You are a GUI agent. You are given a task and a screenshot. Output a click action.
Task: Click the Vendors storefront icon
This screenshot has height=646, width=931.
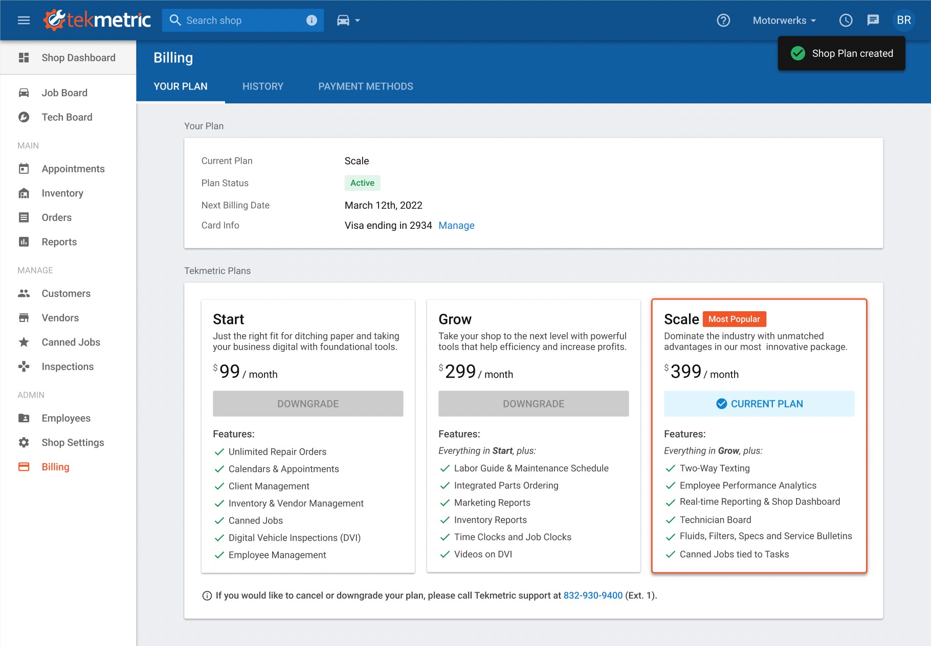pyautogui.click(x=24, y=318)
